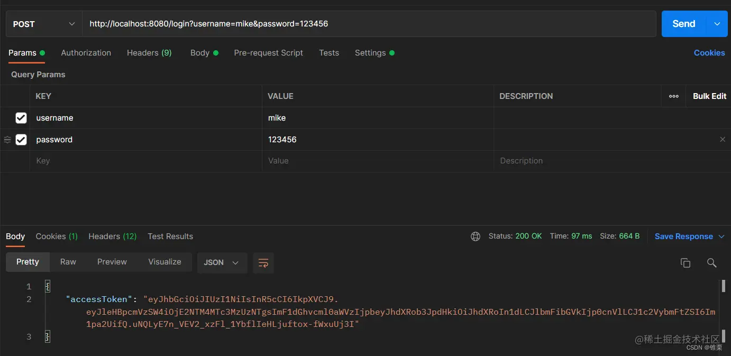Open the Tests tab
The image size is (731, 356).
click(329, 53)
